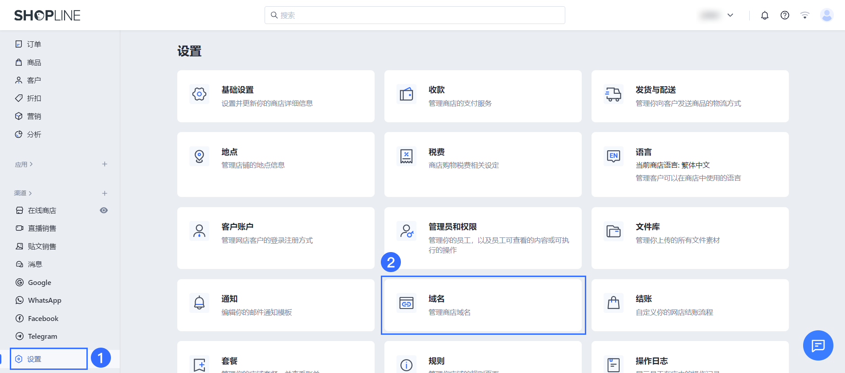Click the wallet icon for 收款
Screen dimensions: 845x373
click(x=406, y=94)
